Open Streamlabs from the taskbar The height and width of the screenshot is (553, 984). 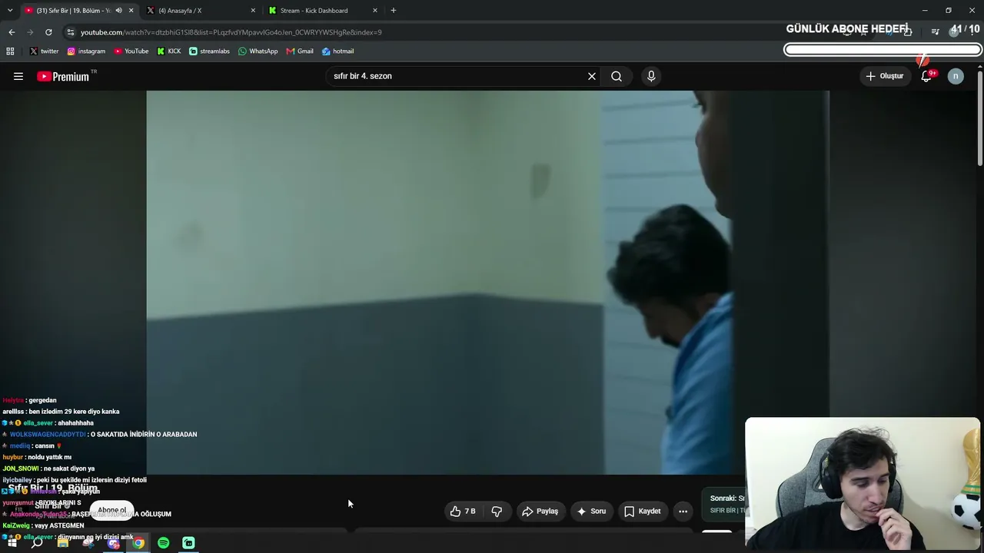click(x=188, y=543)
